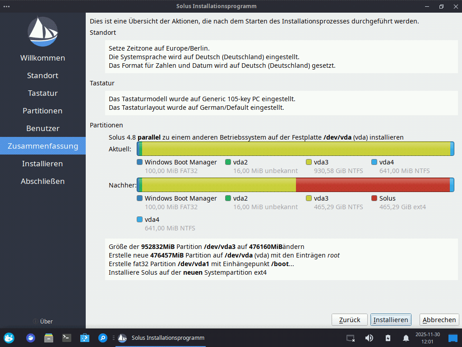Screen dimensions: 462x347
Task: Click the 'Erstelle neue 476457MiB Partition' line
Action: 224,255
